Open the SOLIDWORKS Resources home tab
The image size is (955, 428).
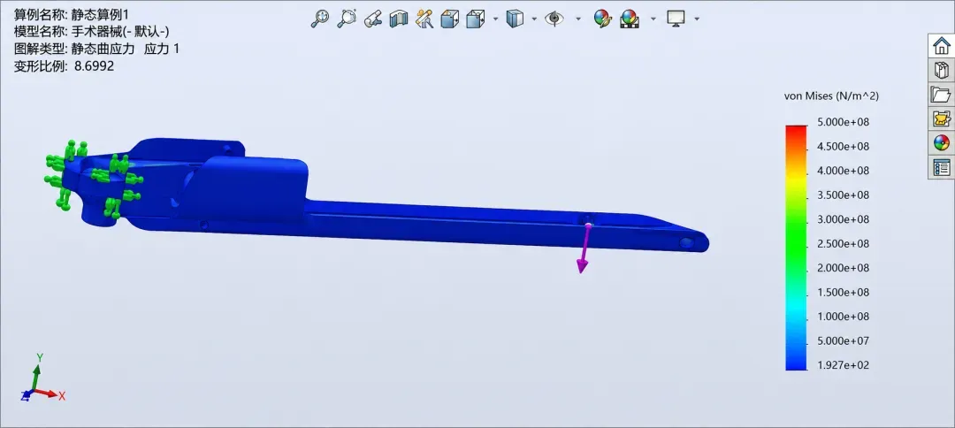pos(942,46)
